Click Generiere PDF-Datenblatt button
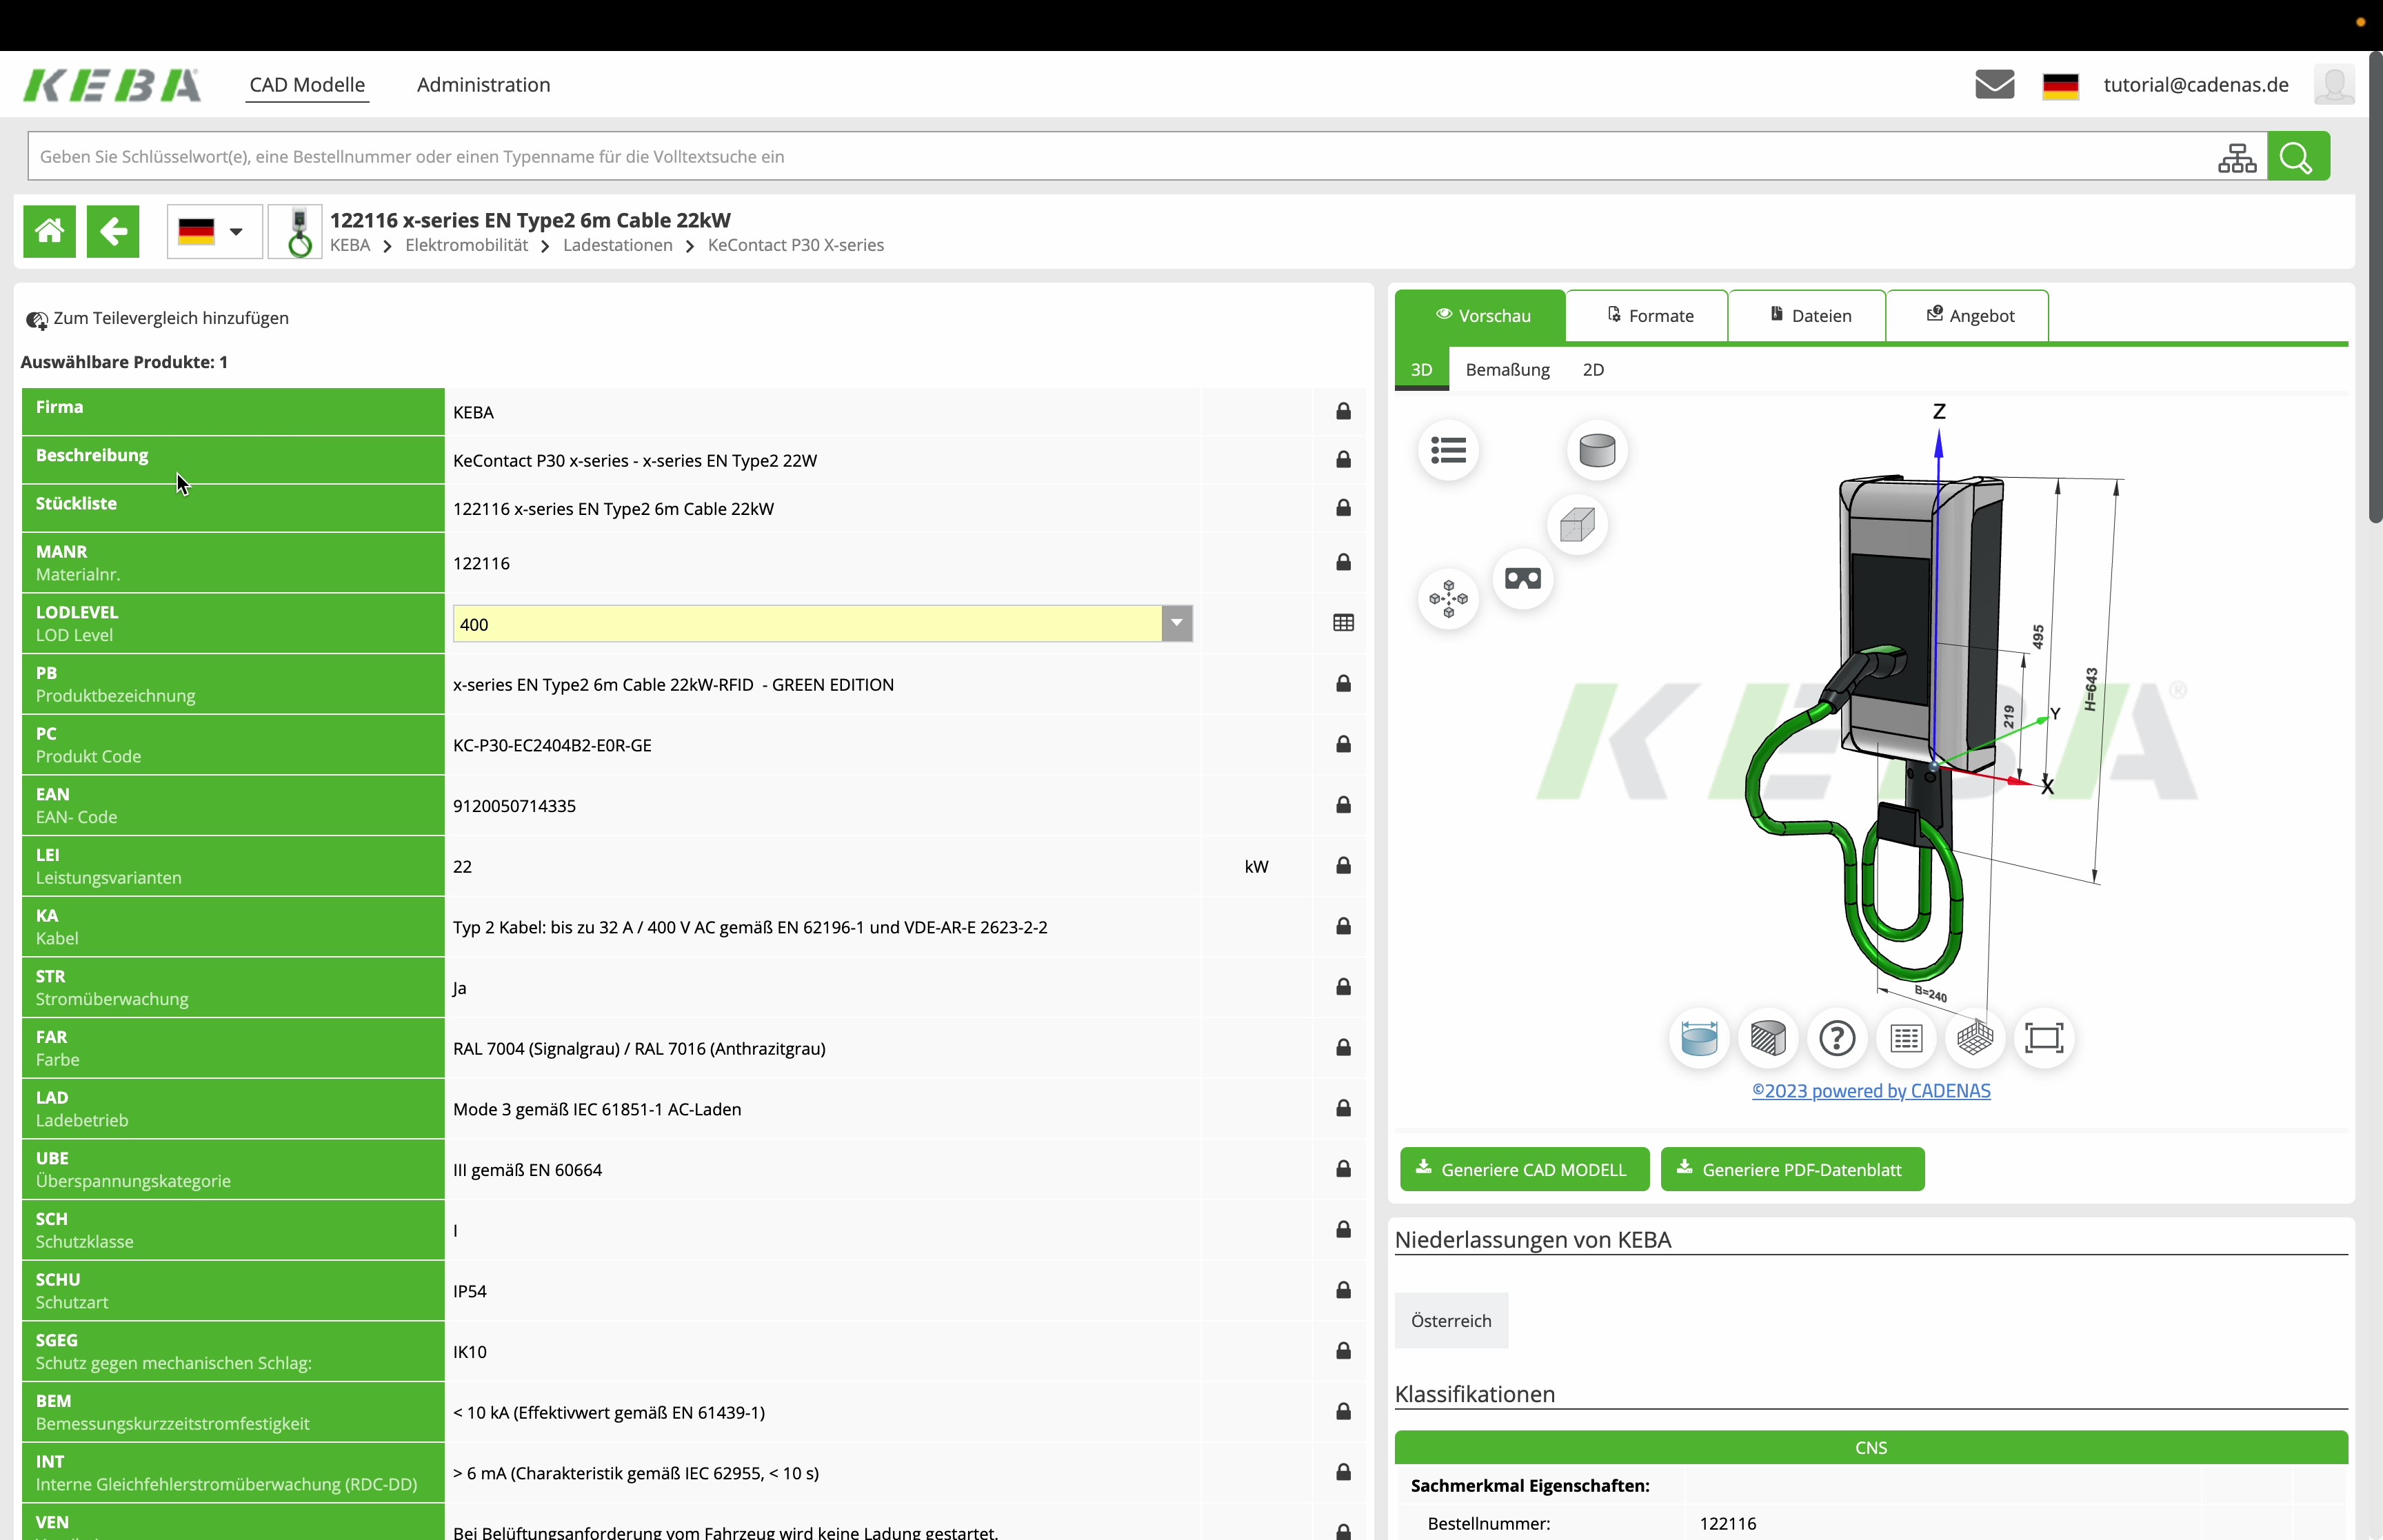The height and width of the screenshot is (1540, 2383). point(1792,1169)
